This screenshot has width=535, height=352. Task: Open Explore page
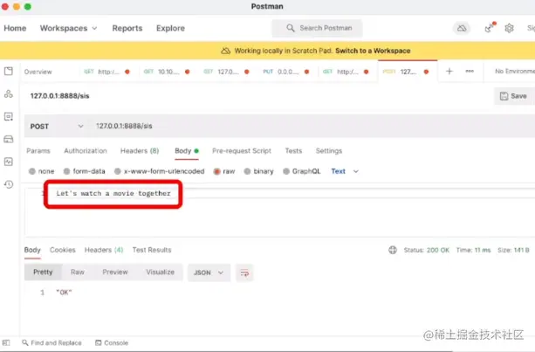click(170, 28)
